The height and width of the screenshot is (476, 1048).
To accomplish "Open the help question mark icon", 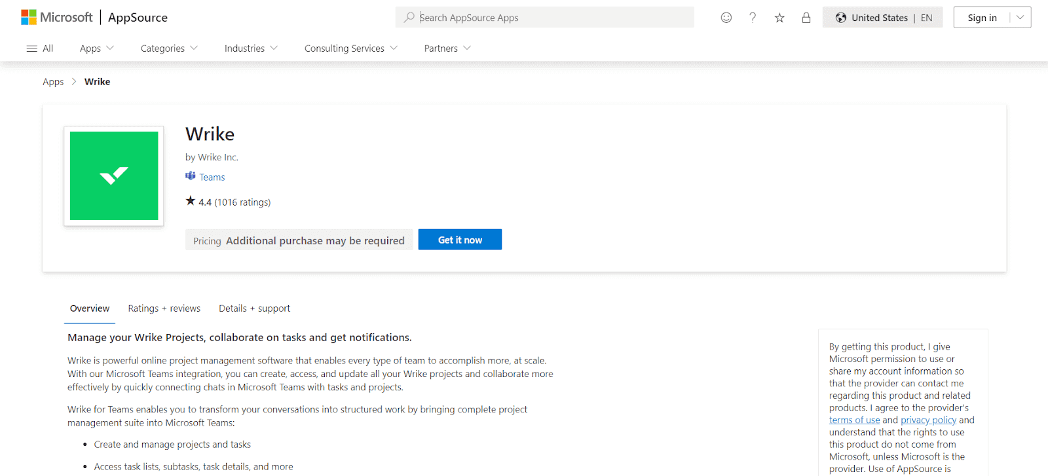I will 753,18.
